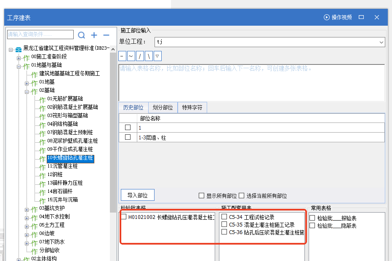Click the down triangle symbol button
Viewport: 392px width, 261px height.
[157, 56]
